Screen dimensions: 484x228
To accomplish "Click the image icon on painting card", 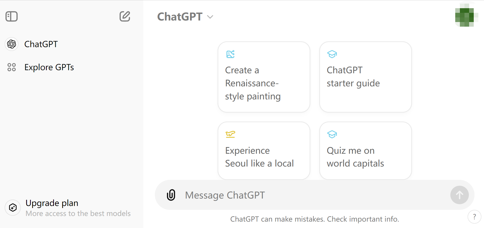I will [231, 54].
